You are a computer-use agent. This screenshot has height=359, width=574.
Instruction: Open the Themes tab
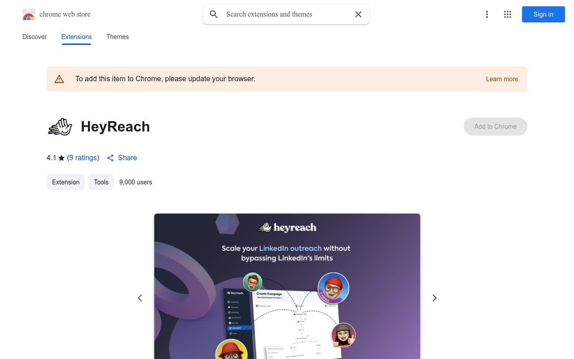coord(117,37)
